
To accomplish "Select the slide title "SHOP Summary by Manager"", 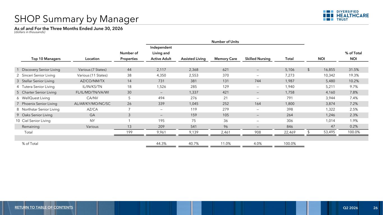I will (76, 19).
